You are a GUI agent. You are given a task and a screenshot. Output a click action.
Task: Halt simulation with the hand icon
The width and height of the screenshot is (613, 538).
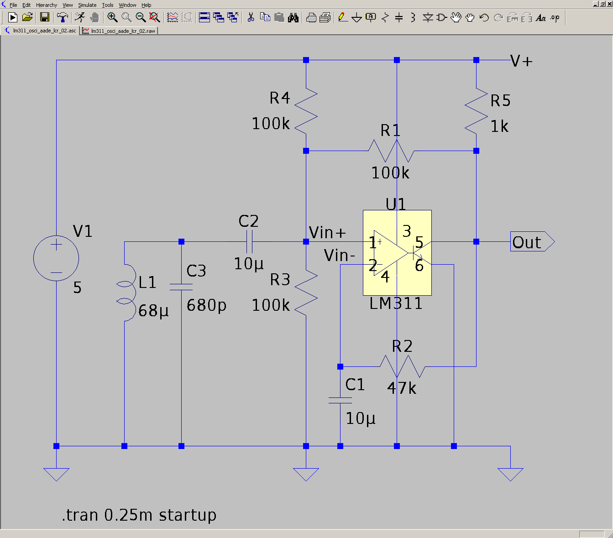94,17
